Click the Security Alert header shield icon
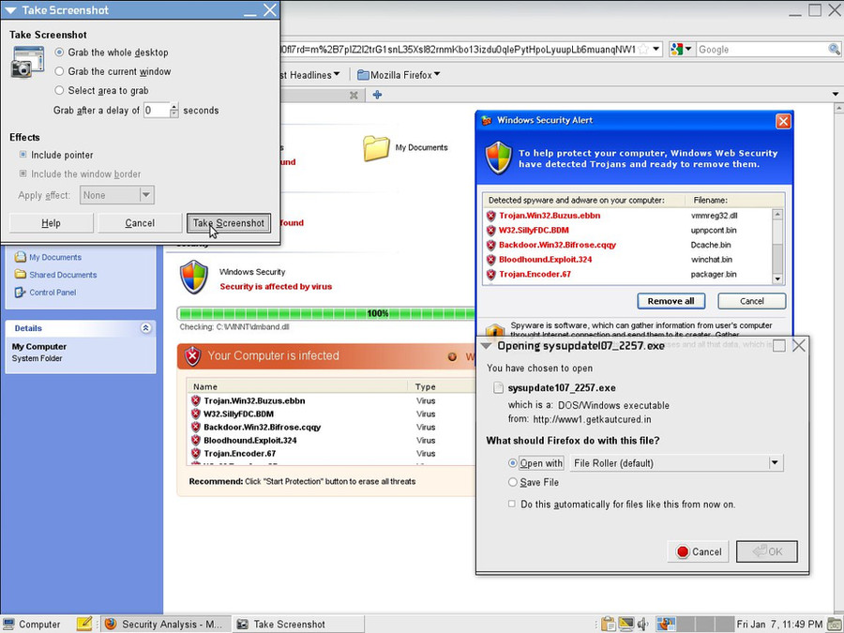 (x=499, y=158)
